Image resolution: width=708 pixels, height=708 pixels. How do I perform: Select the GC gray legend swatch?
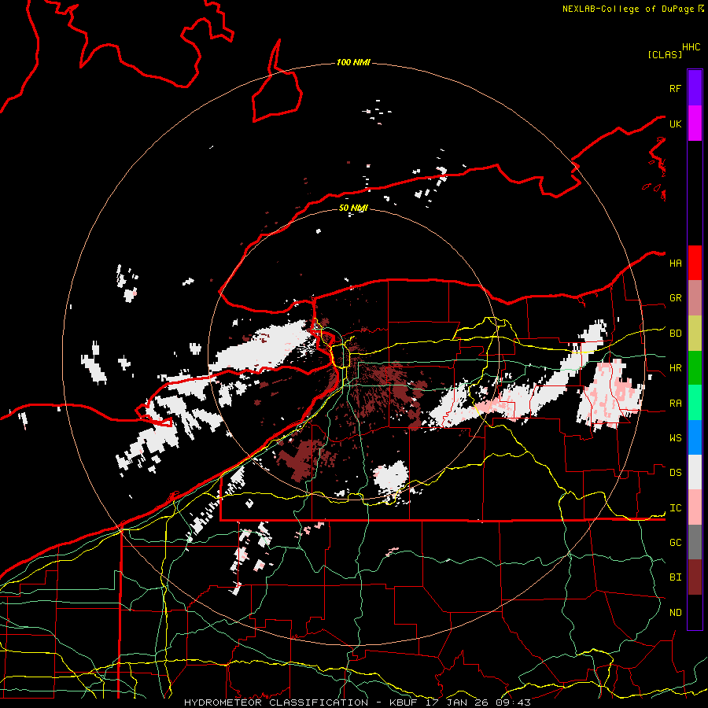coord(695,542)
